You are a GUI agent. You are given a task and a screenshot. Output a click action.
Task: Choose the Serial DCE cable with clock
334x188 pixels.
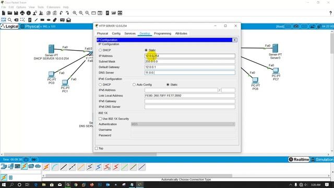[107, 167]
